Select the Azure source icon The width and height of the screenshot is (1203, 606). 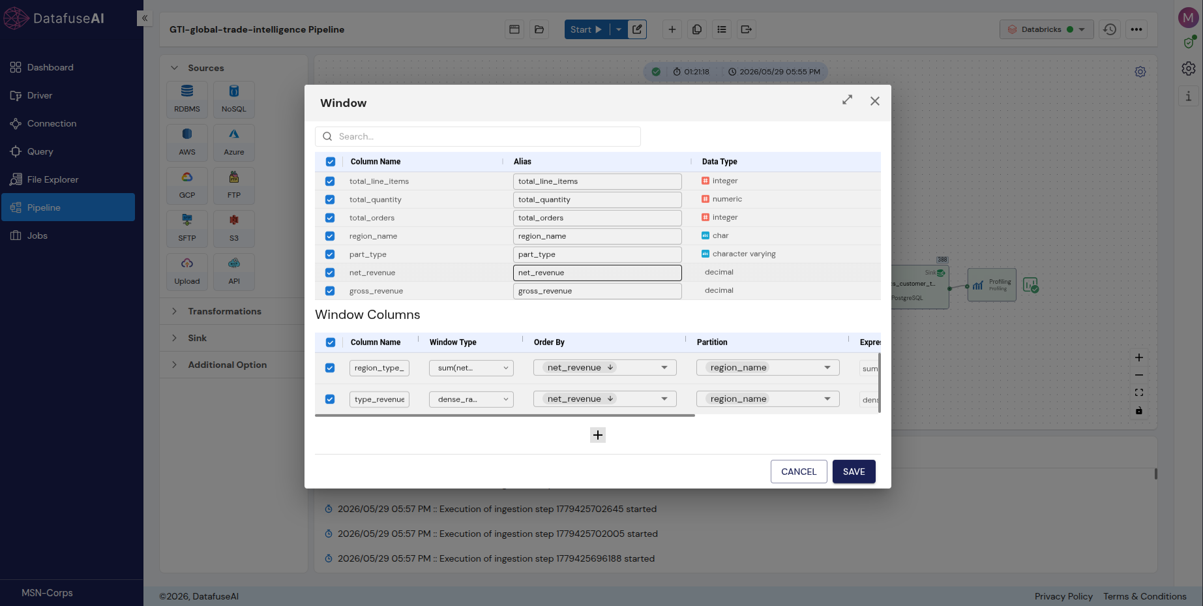(x=234, y=142)
